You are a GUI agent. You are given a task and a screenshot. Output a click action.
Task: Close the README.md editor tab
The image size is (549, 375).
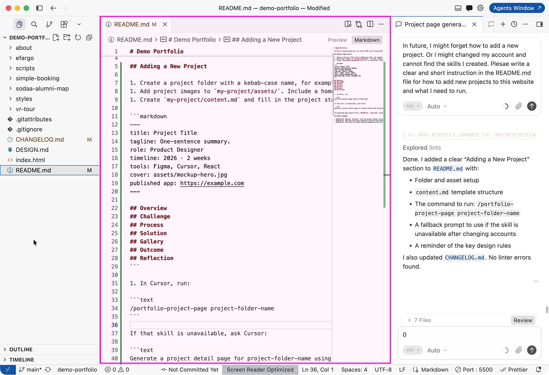165,24
